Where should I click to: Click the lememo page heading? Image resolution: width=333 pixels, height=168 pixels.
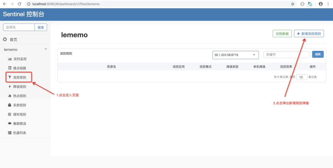coord(74,35)
